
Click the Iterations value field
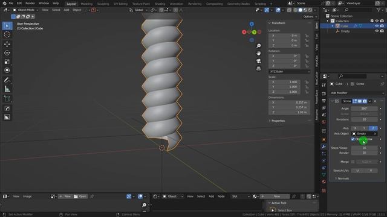(364, 119)
